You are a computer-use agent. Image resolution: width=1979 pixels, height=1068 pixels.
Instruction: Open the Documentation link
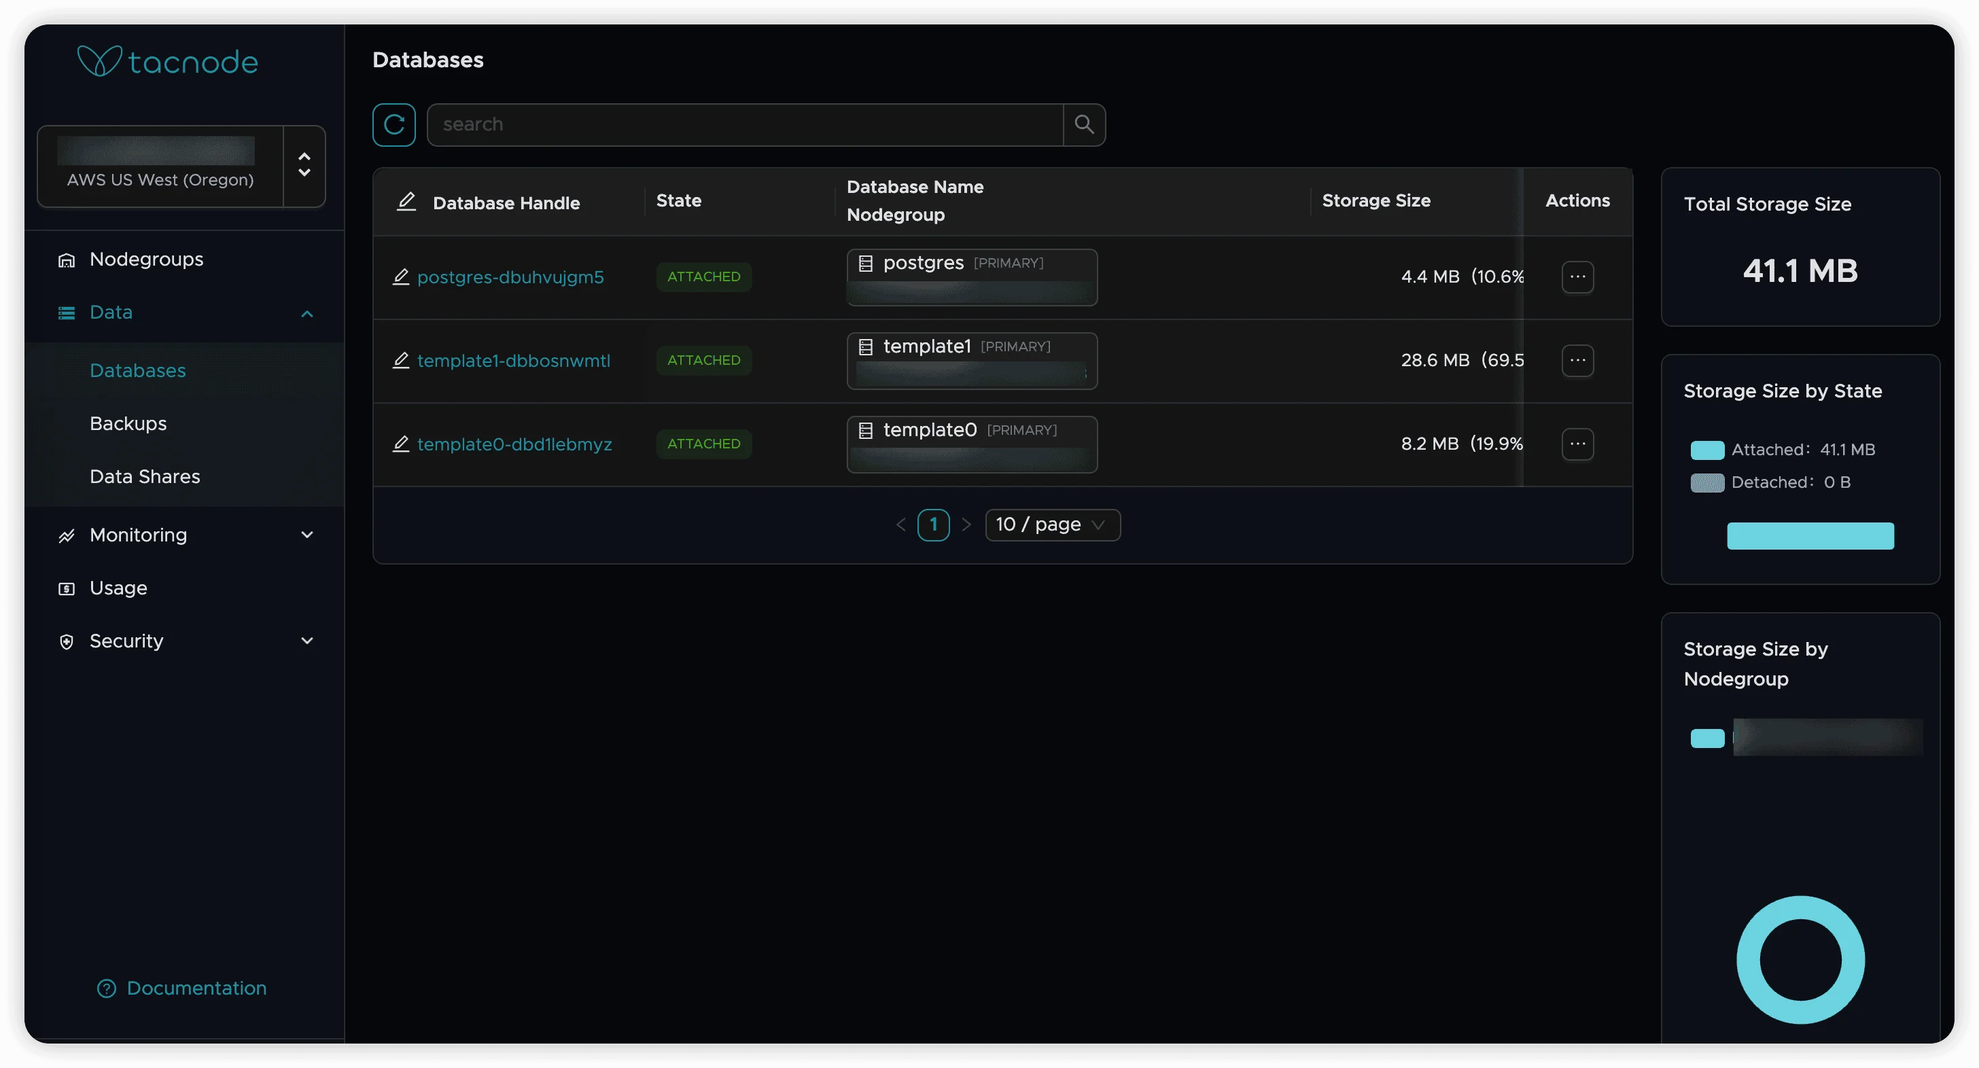tap(196, 987)
